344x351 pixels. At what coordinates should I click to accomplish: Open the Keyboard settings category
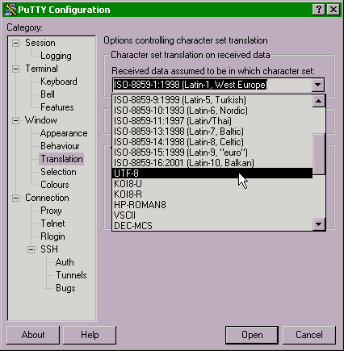click(x=59, y=81)
